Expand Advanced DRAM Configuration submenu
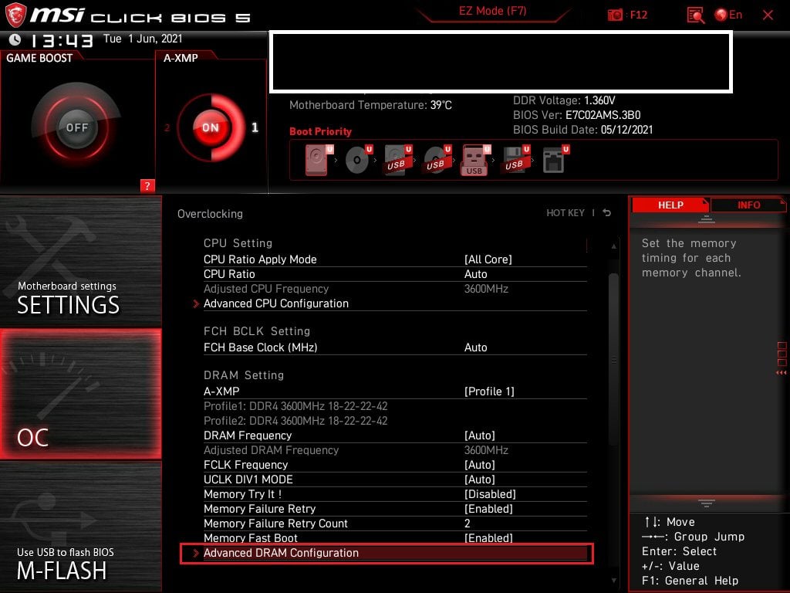The image size is (790, 593). pyautogui.click(x=387, y=553)
